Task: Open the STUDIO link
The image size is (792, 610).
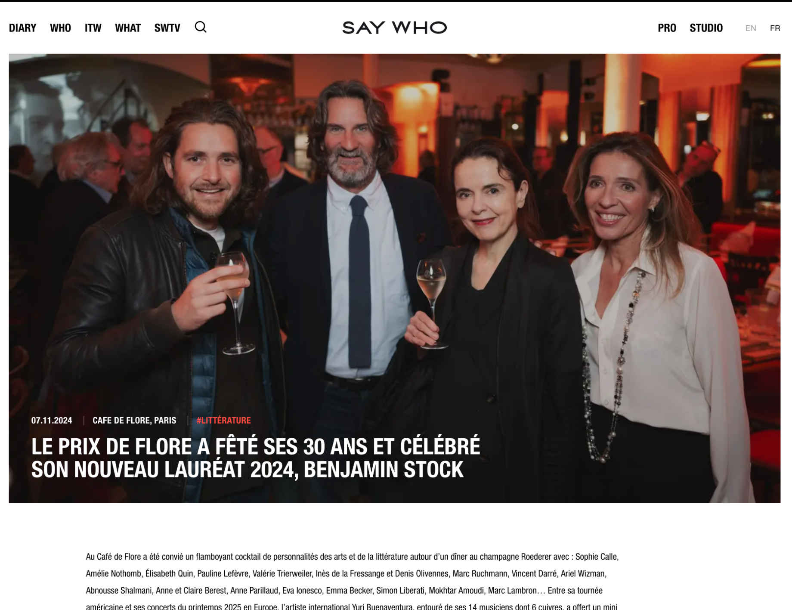Action: click(x=706, y=28)
